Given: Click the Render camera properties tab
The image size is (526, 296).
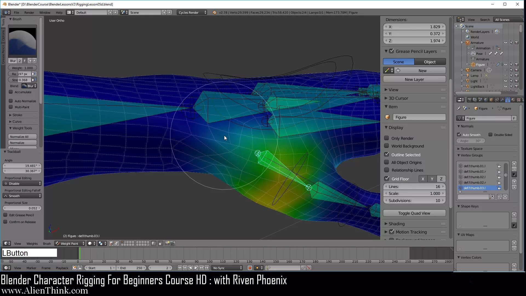Looking at the screenshot, I should 469,100.
